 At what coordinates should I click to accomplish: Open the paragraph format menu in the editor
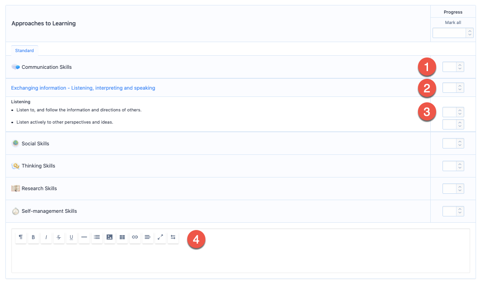pos(21,237)
